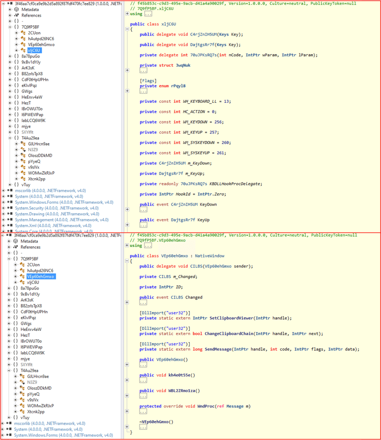The width and height of the screenshot is (381, 440).
Task: Expand the KeyDown event accessor block
Action: 127,209
